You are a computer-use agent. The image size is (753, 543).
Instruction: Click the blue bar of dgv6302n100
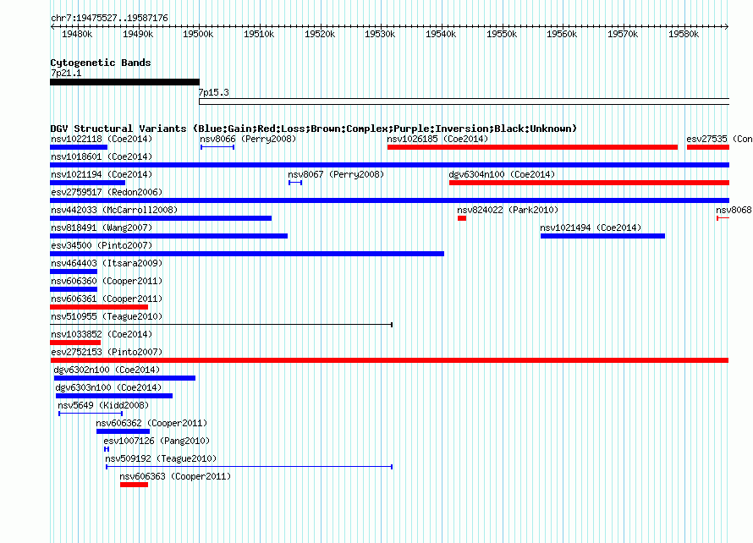pyautogui.click(x=125, y=378)
